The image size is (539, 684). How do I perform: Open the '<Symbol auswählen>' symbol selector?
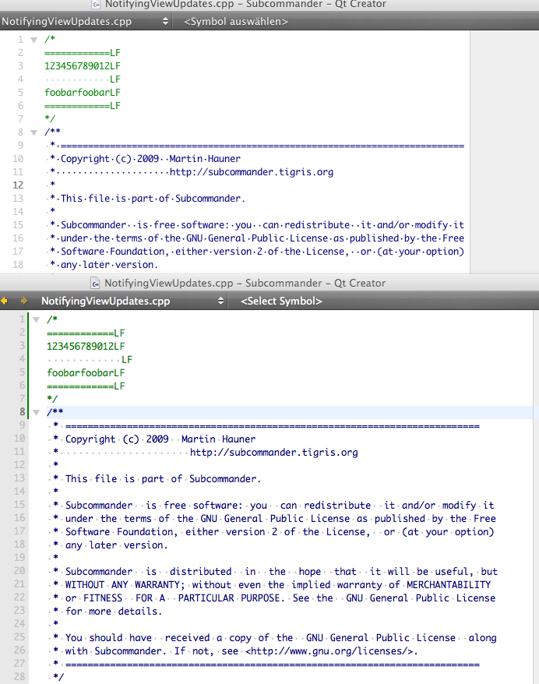(236, 21)
